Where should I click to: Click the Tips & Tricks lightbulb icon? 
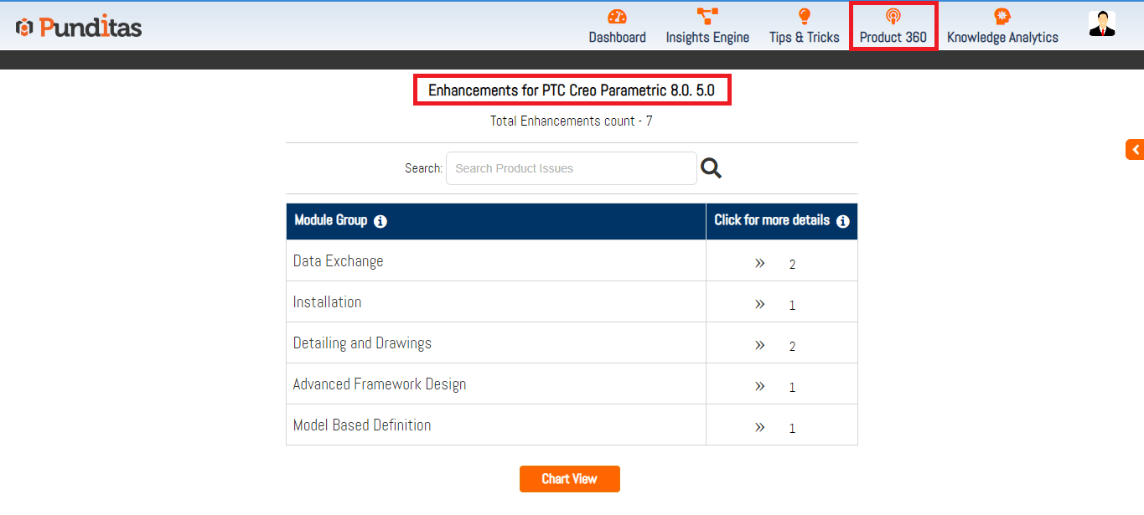pyautogui.click(x=804, y=17)
